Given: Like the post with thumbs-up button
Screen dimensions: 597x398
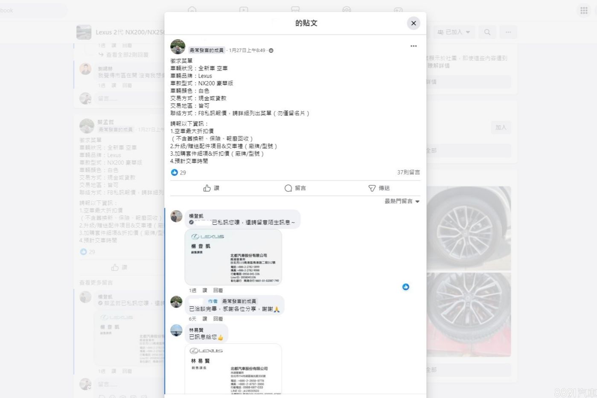Looking at the screenshot, I should 211,188.
